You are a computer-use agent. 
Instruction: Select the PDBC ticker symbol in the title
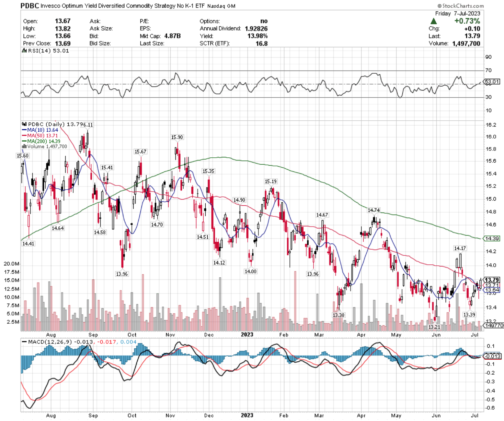(30, 6)
